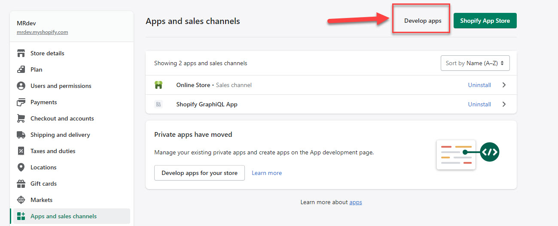Screen dimensions: 558x226
Task: Click the Users and permissions person icon
Action: [x=21, y=86]
